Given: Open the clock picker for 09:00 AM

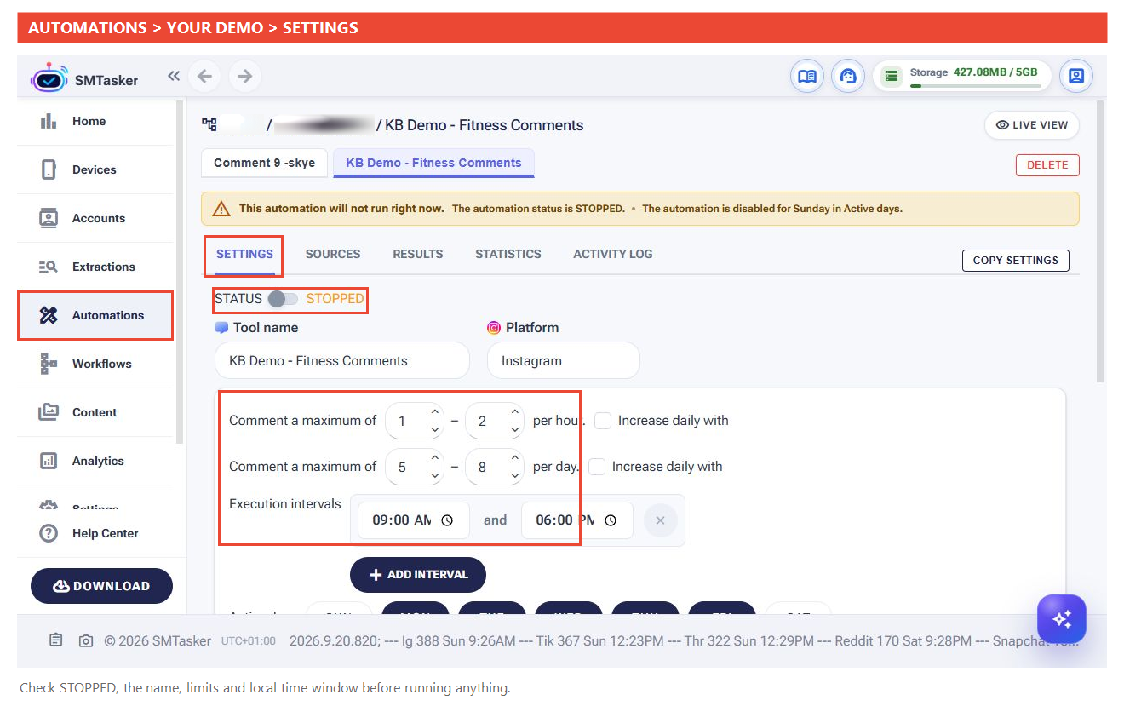Looking at the screenshot, I should click(x=447, y=520).
